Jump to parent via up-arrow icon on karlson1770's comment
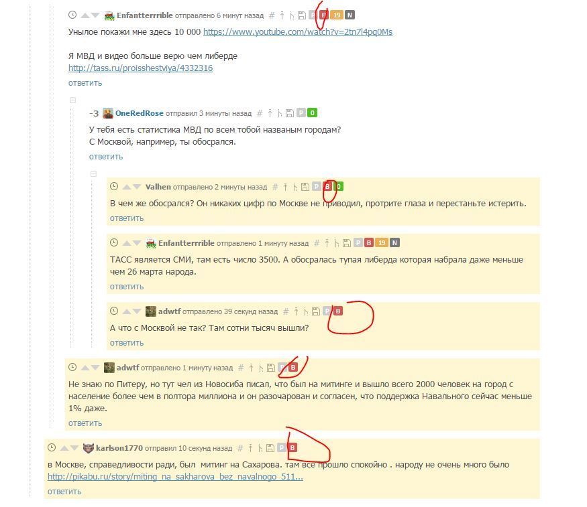This screenshot has height=507, width=587. coord(250,448)
